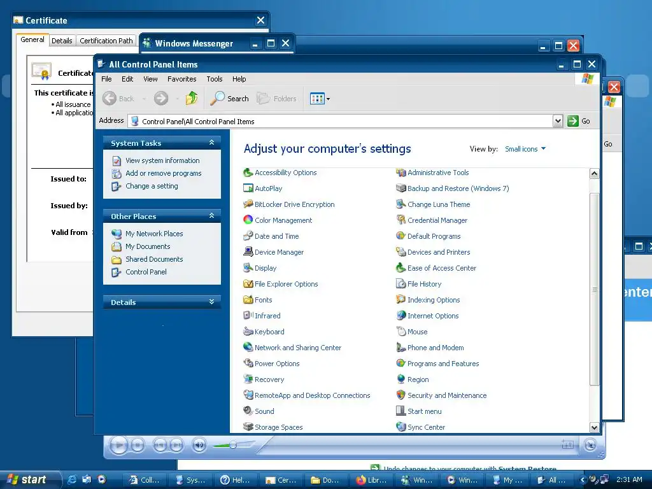Open the Fonts folder icon

tap(248, 300)
